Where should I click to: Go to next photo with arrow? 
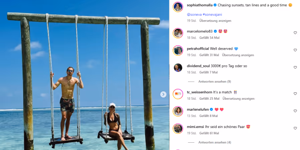[x=163, y=94]
